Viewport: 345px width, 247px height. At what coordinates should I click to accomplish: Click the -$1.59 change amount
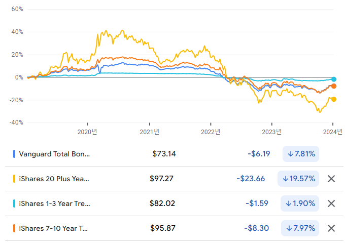tap(257, 203)
